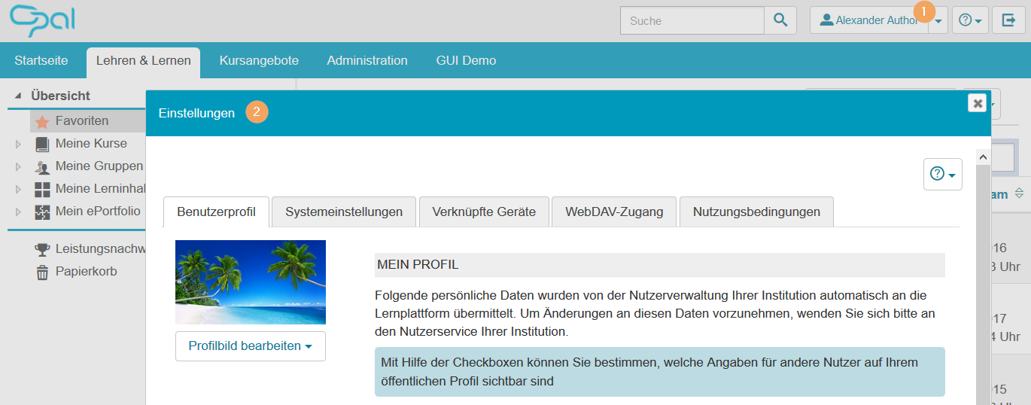Click the Mein ePortfolio puzzle icon
This screenshot has height=405, width=1031.
(x=42, y=212)
